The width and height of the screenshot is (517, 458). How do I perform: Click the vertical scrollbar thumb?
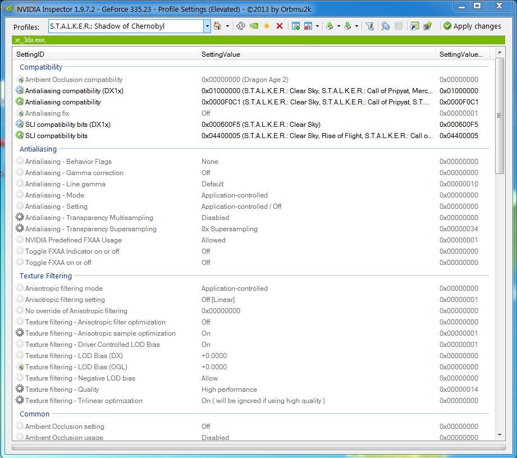pyautogui.click(x=500, y=116)
